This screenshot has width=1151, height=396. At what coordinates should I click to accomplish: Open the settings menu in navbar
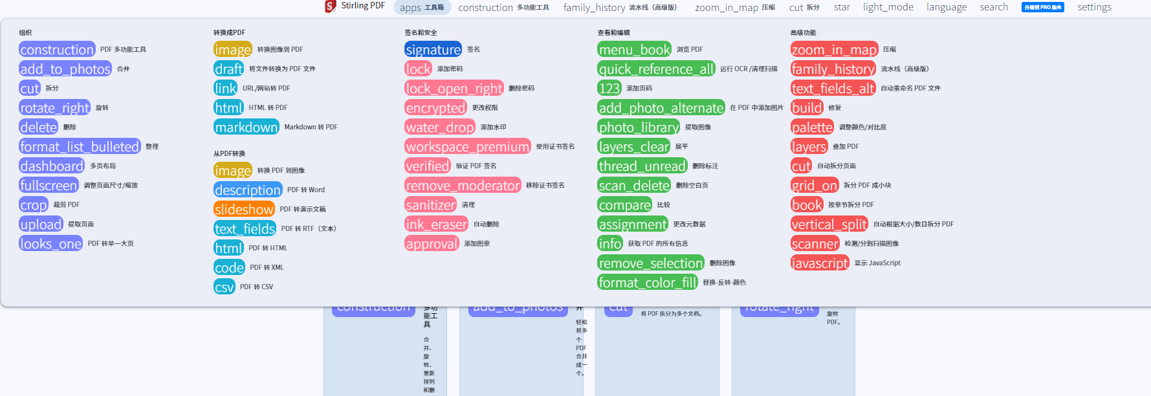[1094, 7]
